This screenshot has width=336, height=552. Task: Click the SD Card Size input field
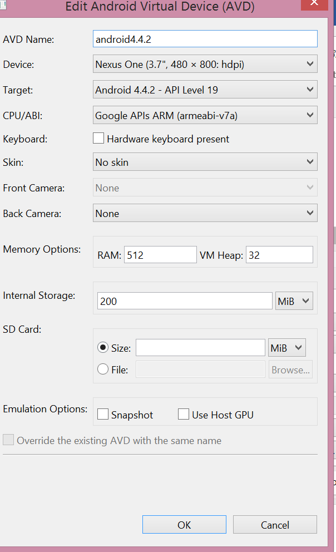pyautogui.click(x=201, y=348)
